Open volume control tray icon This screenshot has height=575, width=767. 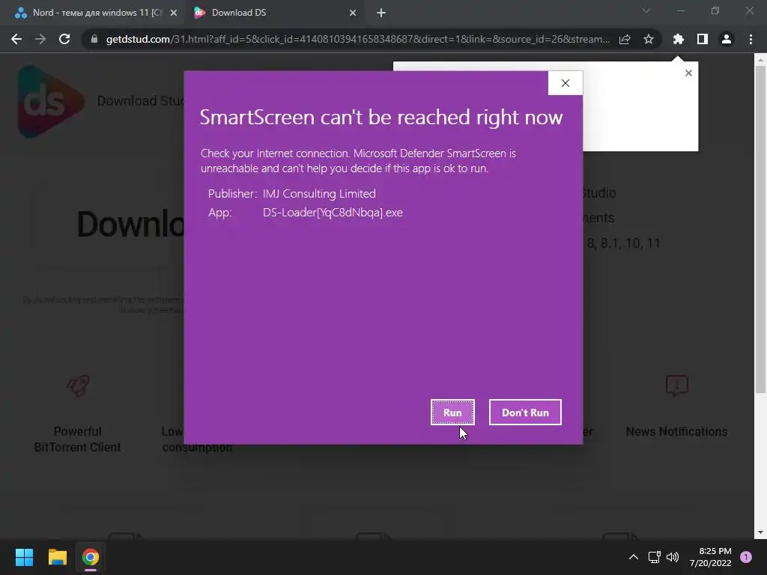[673, 557]
